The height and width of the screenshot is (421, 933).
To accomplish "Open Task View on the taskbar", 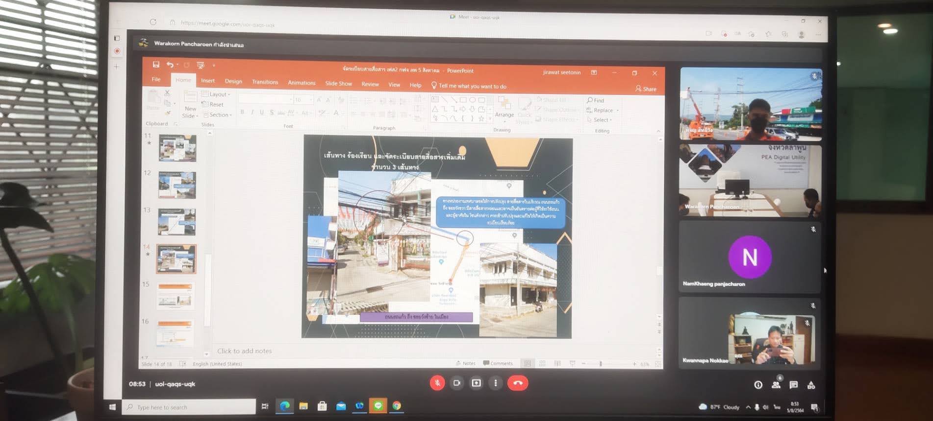I will [265, 406].
